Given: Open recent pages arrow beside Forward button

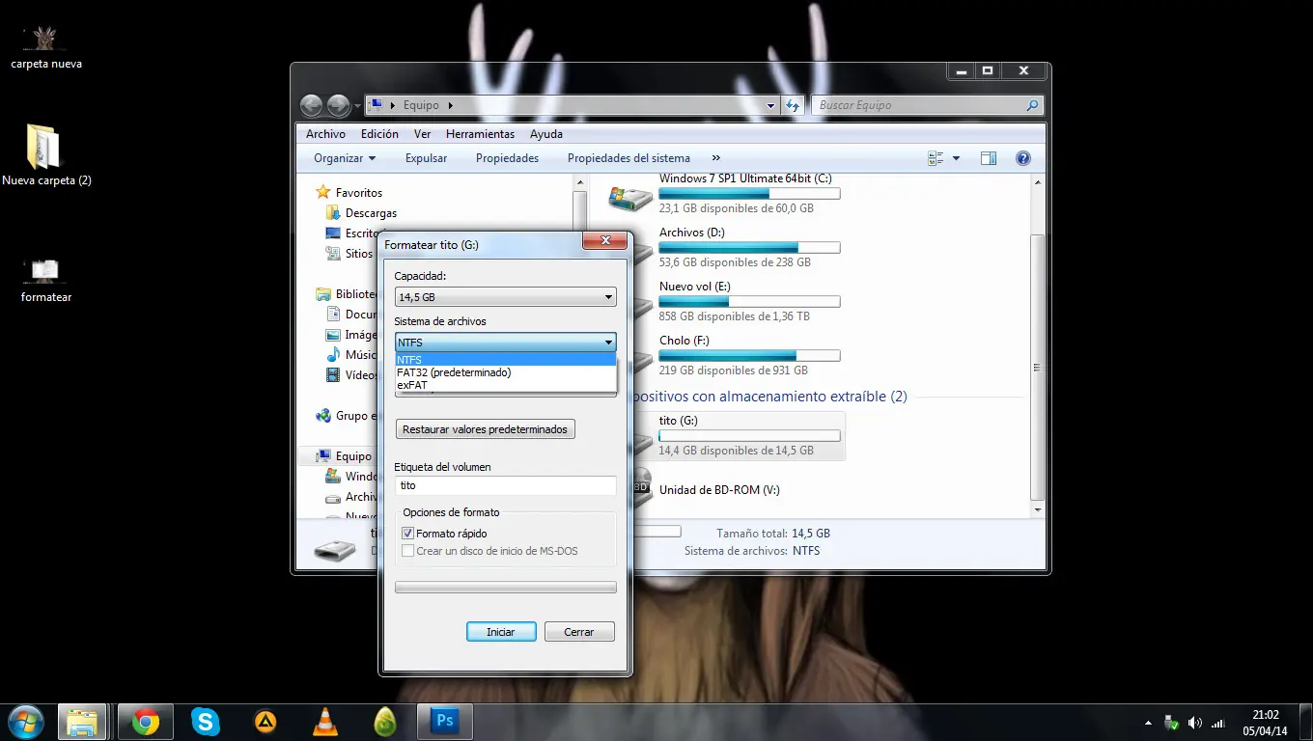Looking at the screenshot, I should point(357,105).
